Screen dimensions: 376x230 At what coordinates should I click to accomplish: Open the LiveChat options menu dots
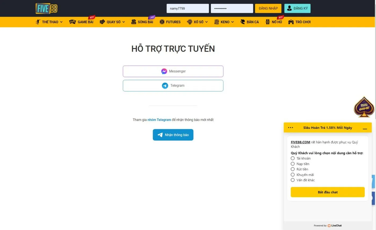(x=290, y=128)
